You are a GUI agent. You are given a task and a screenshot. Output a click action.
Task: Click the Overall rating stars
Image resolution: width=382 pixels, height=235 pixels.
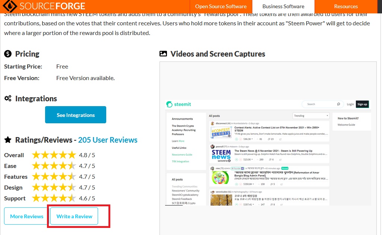pos(54,155)
